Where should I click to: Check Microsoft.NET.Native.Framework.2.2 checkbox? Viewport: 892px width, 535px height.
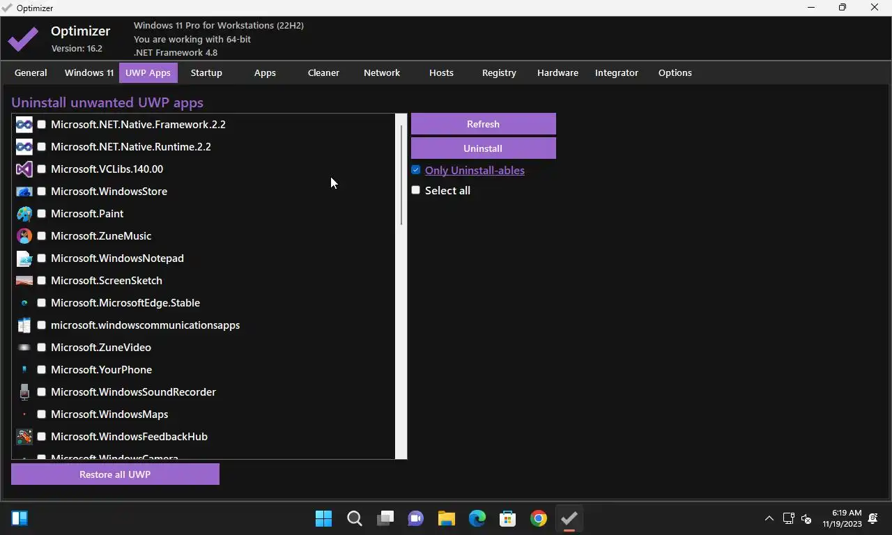pyautogui.click(x=42, y=125)
